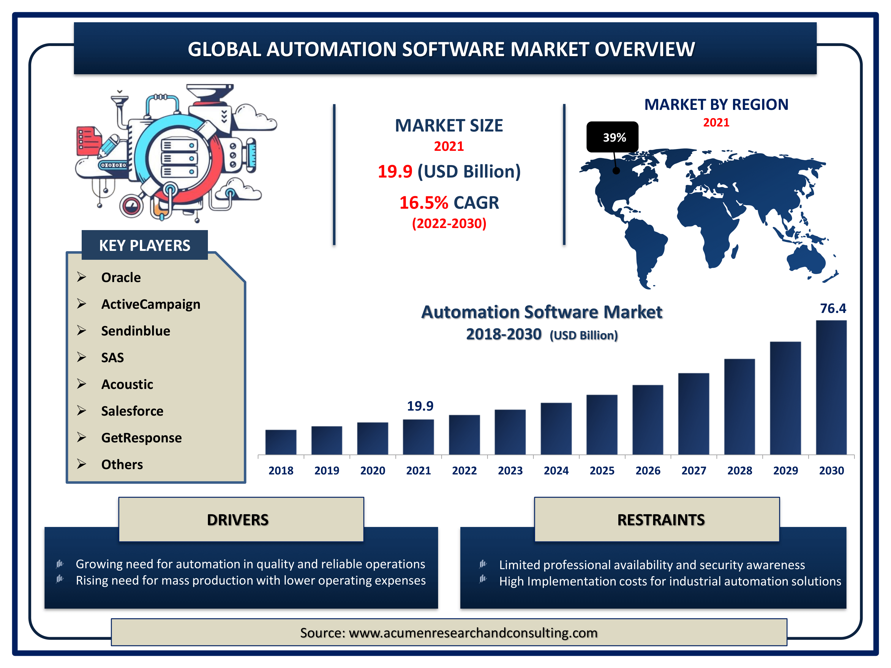891x668 pixels.
Task: Click the '(2022-2030)' period text
Action: point(449,224)
